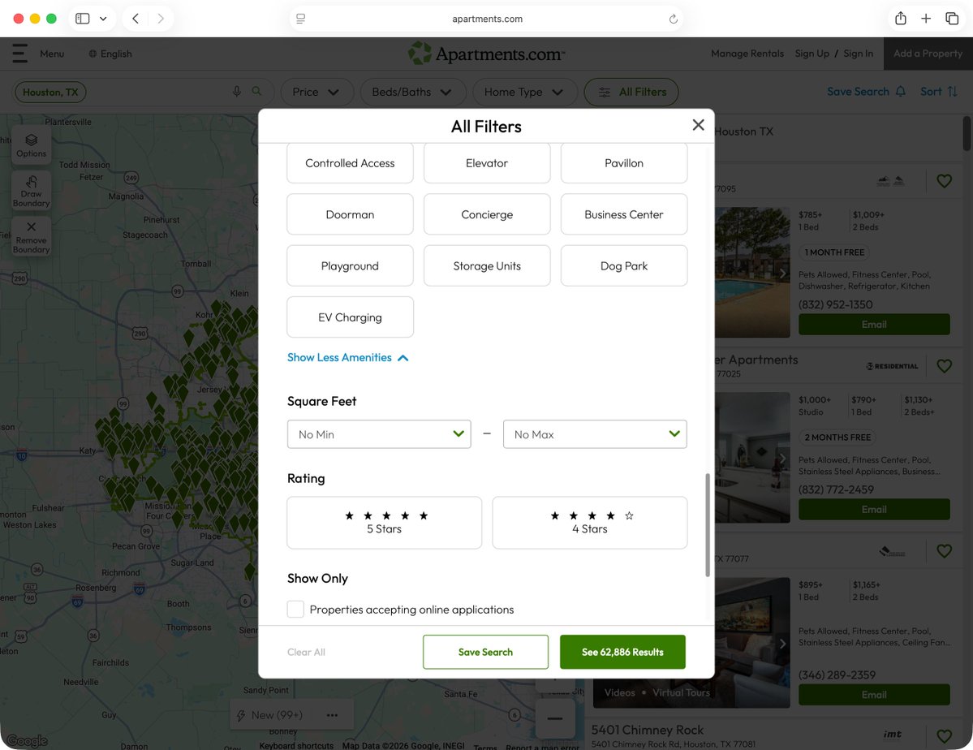The width and height of the screenshot is (973, 750).
Task: Click Save Search button in dialog
Action: click(485, 652)
